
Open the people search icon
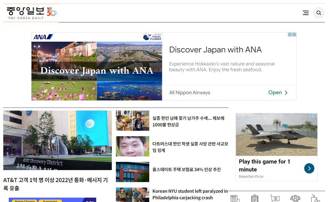pos(295,198)
